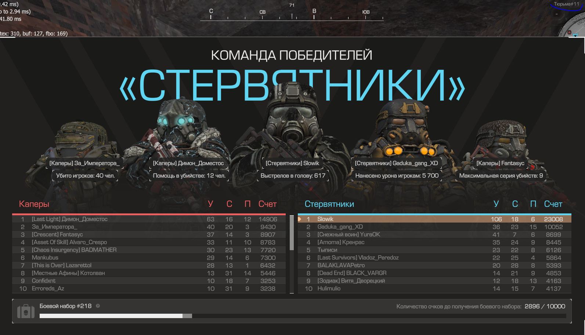Click the [Каперы] Fantasyc name tag
Screen dimensions: 585x335
click(500, 163)
